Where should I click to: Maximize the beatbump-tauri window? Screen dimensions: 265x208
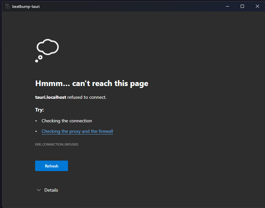point(242,7)
